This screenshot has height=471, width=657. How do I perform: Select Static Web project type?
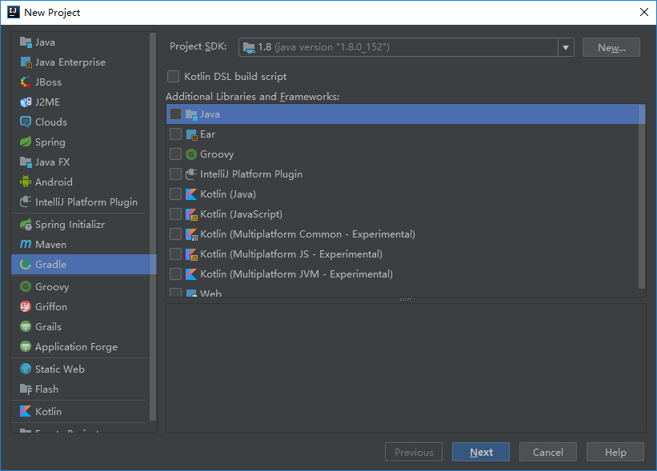point(78,369)
